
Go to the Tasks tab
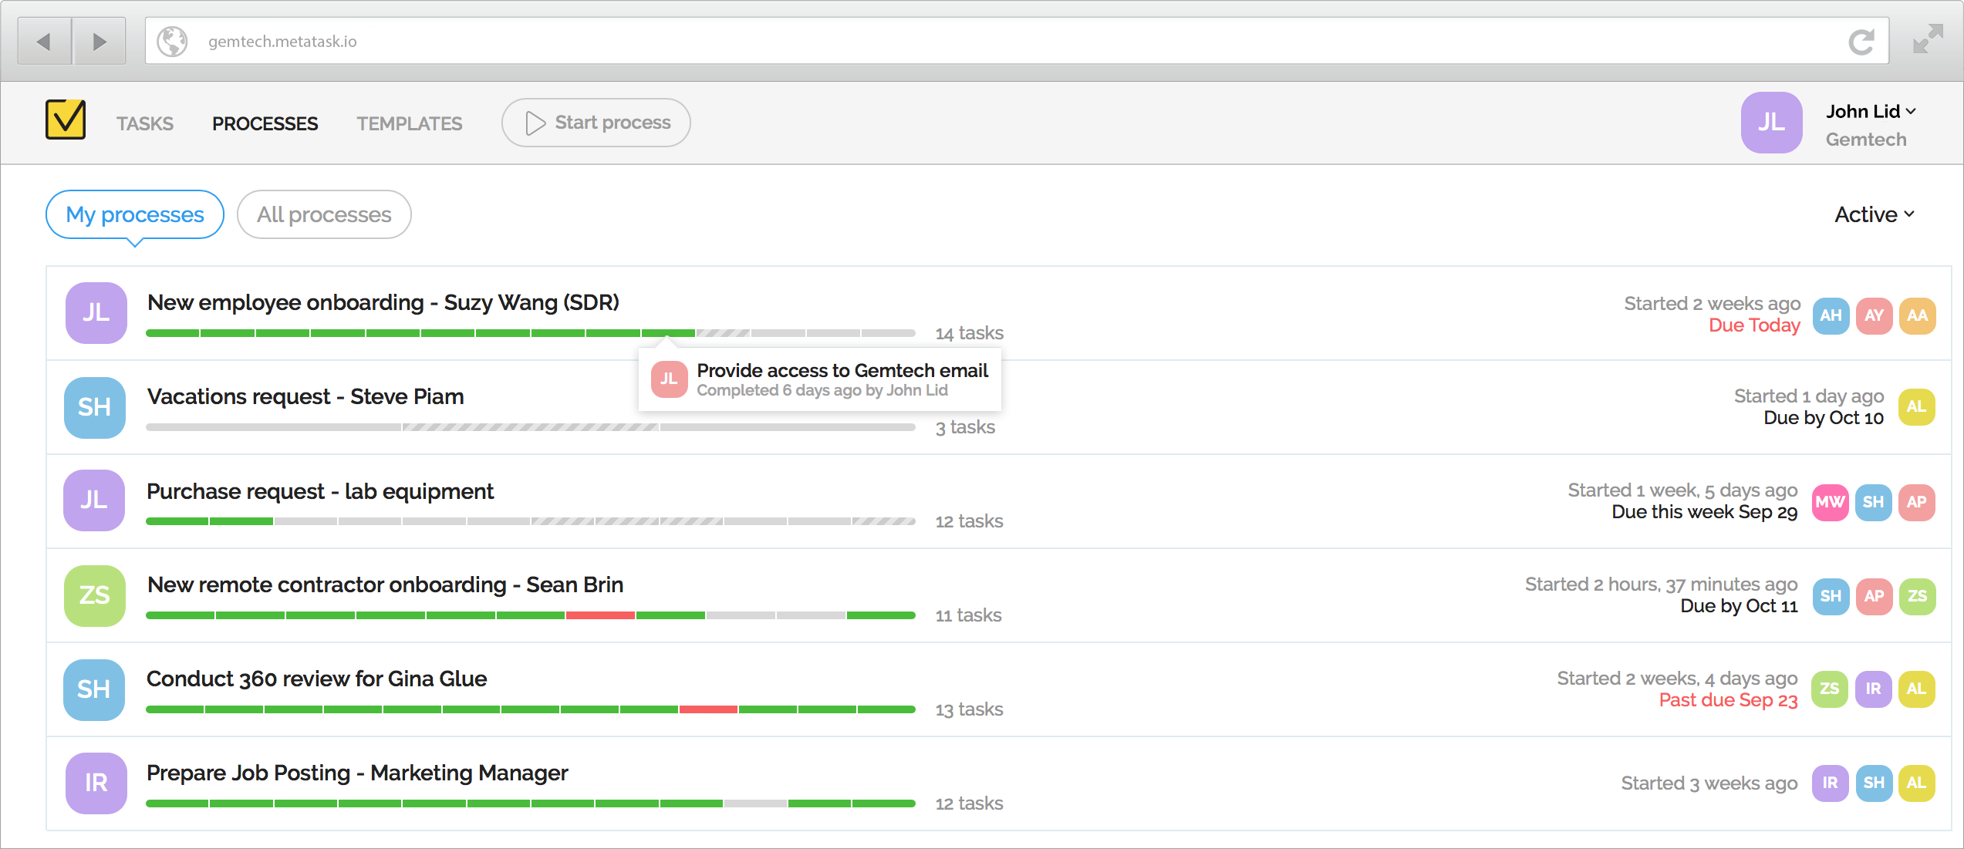(145, 123)
